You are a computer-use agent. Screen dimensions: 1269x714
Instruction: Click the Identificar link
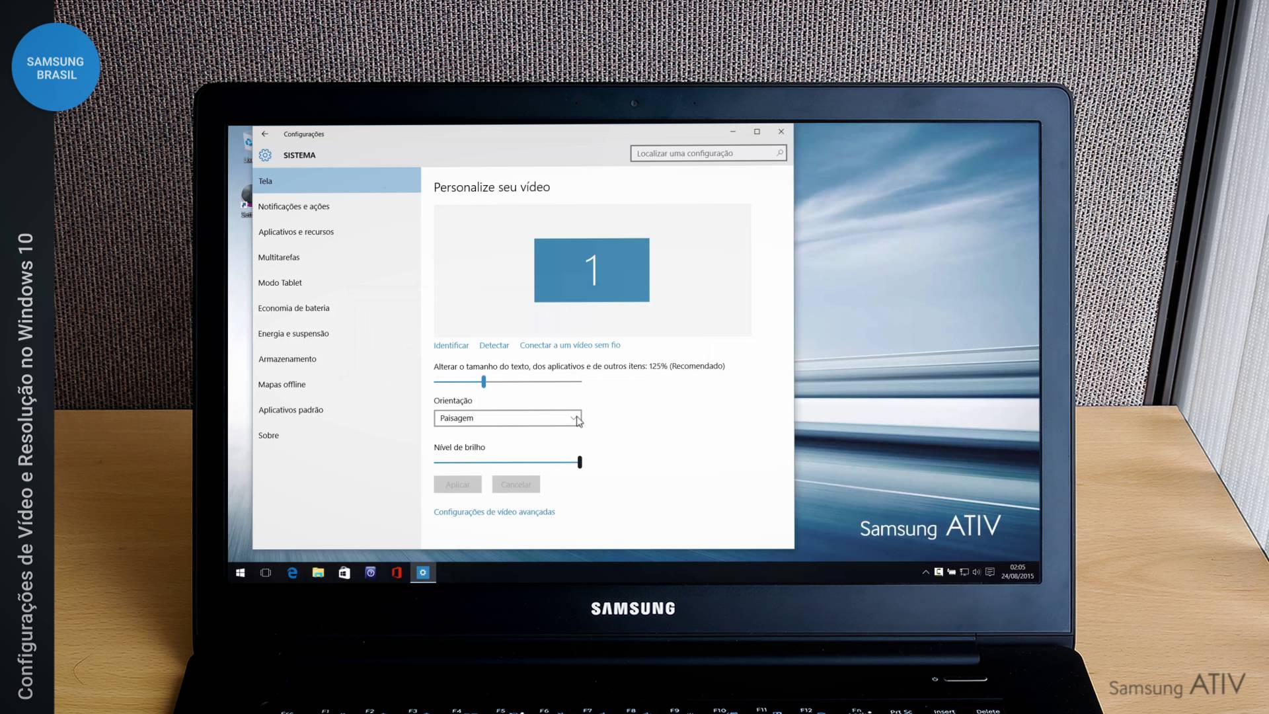pyautogui.click(x=451, y=345)
